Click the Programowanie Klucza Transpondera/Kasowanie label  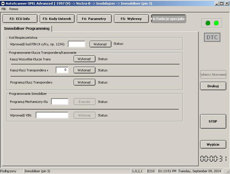tap(43, 53)
